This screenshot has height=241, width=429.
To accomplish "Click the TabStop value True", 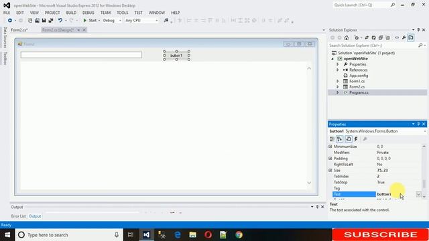I will coord(381,182).
